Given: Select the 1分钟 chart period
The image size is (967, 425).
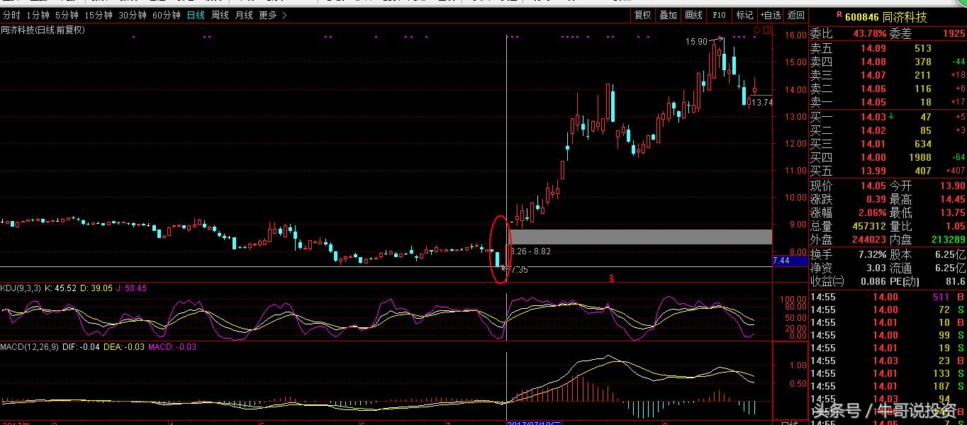Looking at the screenshot, I should 38,15.
